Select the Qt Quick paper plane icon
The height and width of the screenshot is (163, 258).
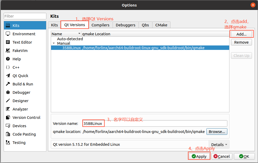8,76
